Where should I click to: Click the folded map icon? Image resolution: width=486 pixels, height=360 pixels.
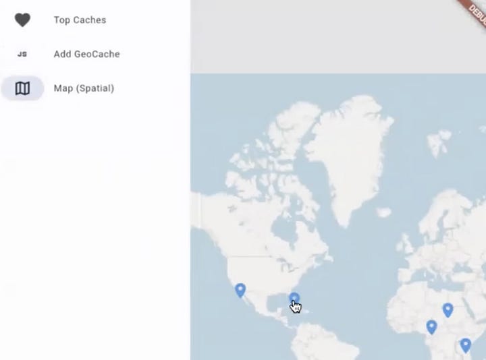click(x=22, y=88)
